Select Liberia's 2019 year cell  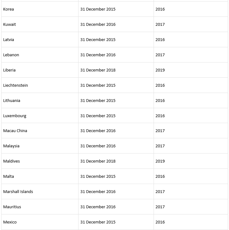(x=191, y=70)
